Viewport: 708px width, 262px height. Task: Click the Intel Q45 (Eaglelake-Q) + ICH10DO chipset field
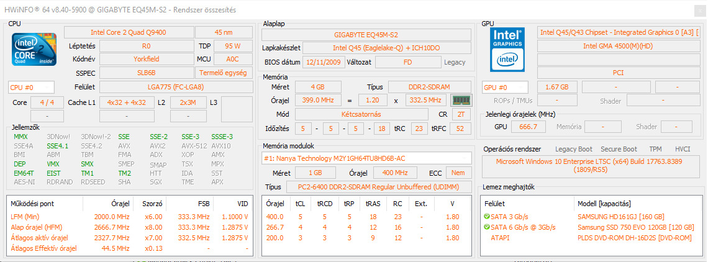[x=386, y=48]
